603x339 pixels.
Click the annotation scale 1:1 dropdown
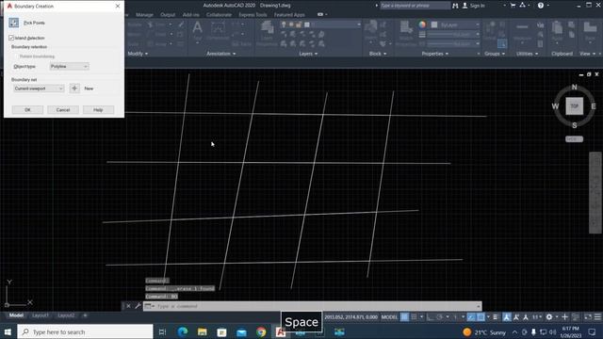(536, 317)
